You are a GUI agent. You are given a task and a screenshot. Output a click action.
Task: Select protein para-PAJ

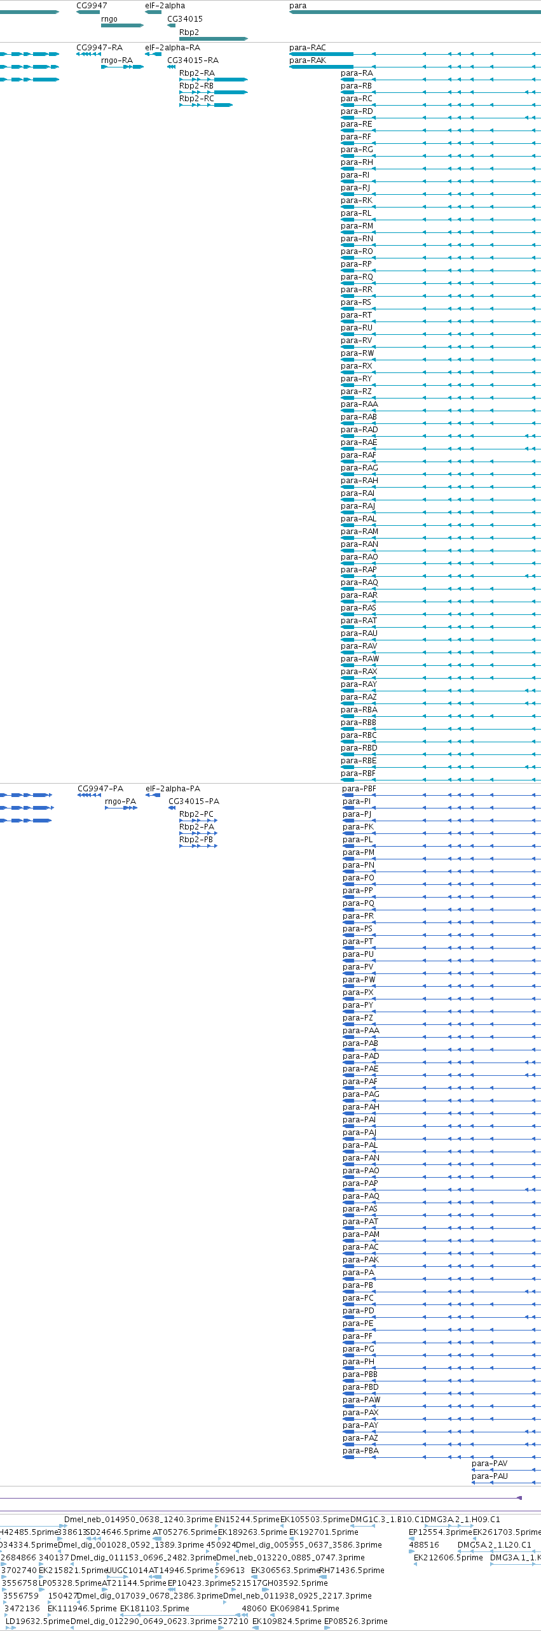coord(360,1133)
